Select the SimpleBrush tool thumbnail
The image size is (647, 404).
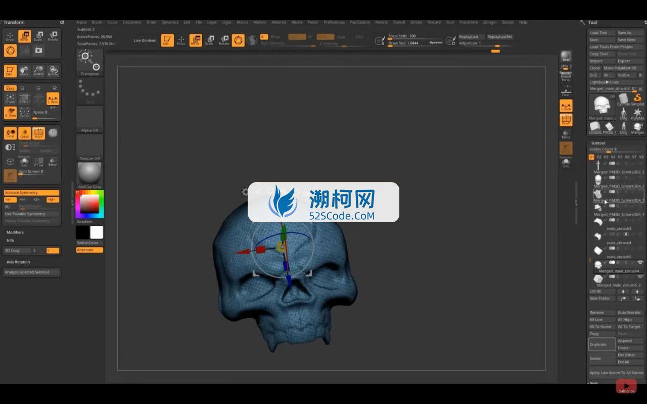637,98
